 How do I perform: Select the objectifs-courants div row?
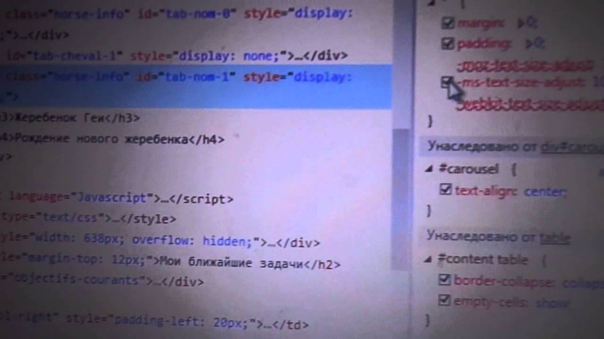point(102,282)
